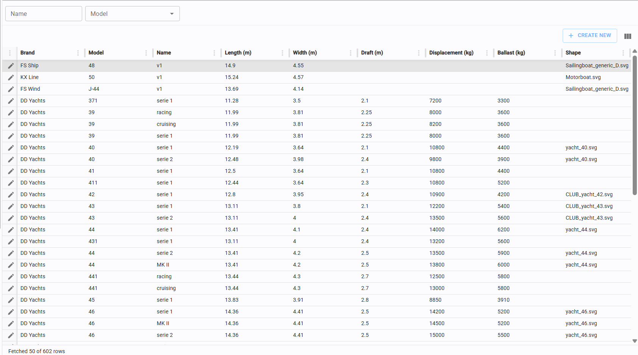Click the Model column header label
This screenshot has width=638, height=355.
[96, 53]
